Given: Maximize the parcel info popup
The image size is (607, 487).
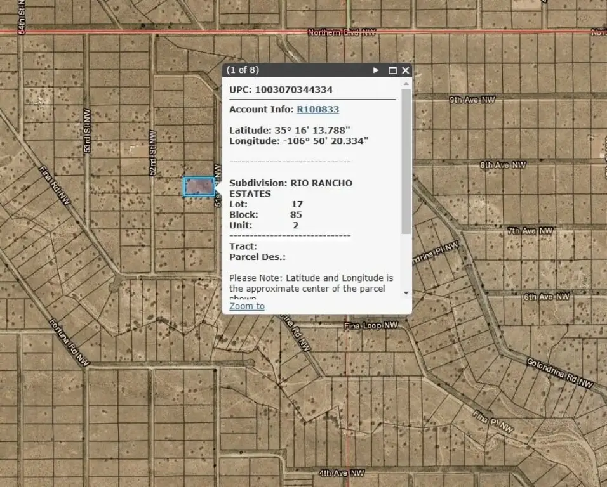Looking at the screenshot, I should click(x=392, y=70).
